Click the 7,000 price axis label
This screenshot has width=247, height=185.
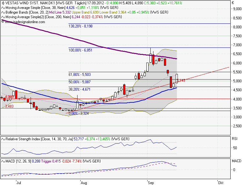tap(237, 45)
